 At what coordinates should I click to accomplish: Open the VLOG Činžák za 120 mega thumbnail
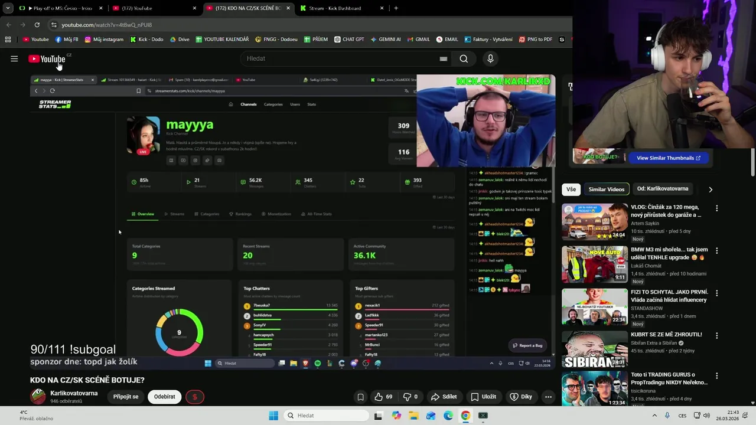pos(595,221)
